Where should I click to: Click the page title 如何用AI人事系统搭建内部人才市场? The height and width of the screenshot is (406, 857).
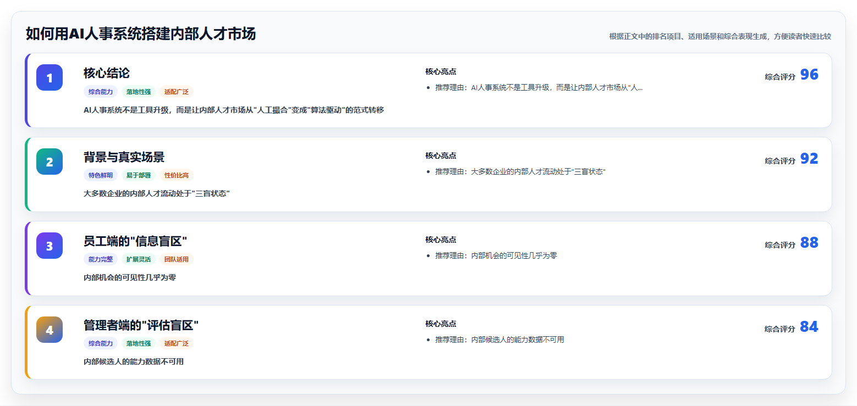click(x=141, y=34)
